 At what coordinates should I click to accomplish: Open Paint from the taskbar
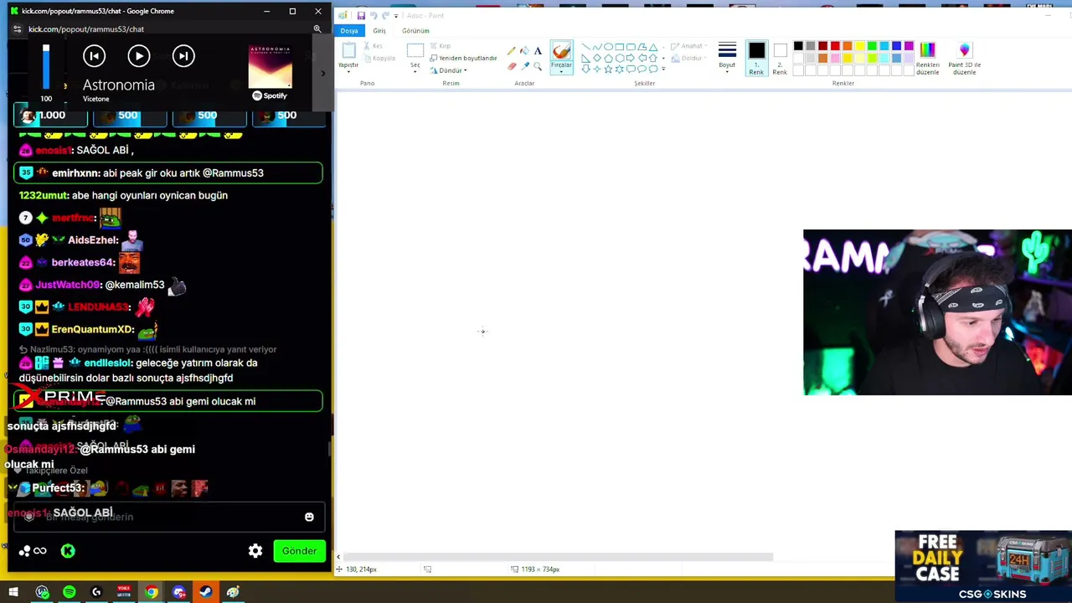[x=233, y=592]
